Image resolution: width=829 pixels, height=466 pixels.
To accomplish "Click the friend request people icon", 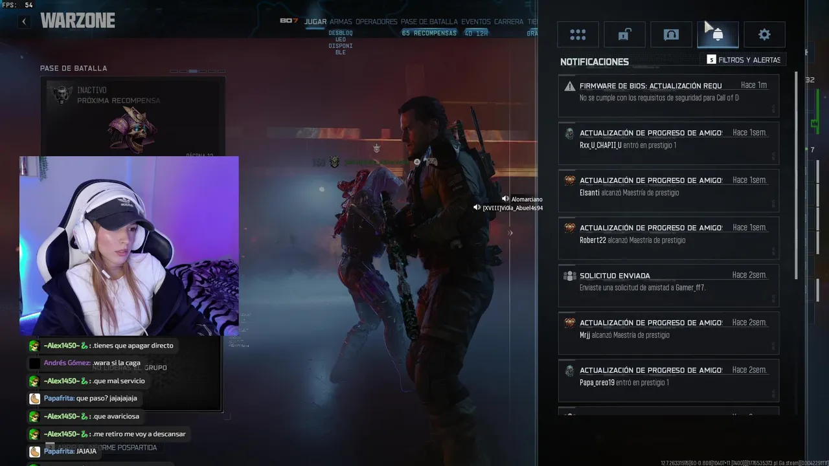I will click(x=569, y=276).
